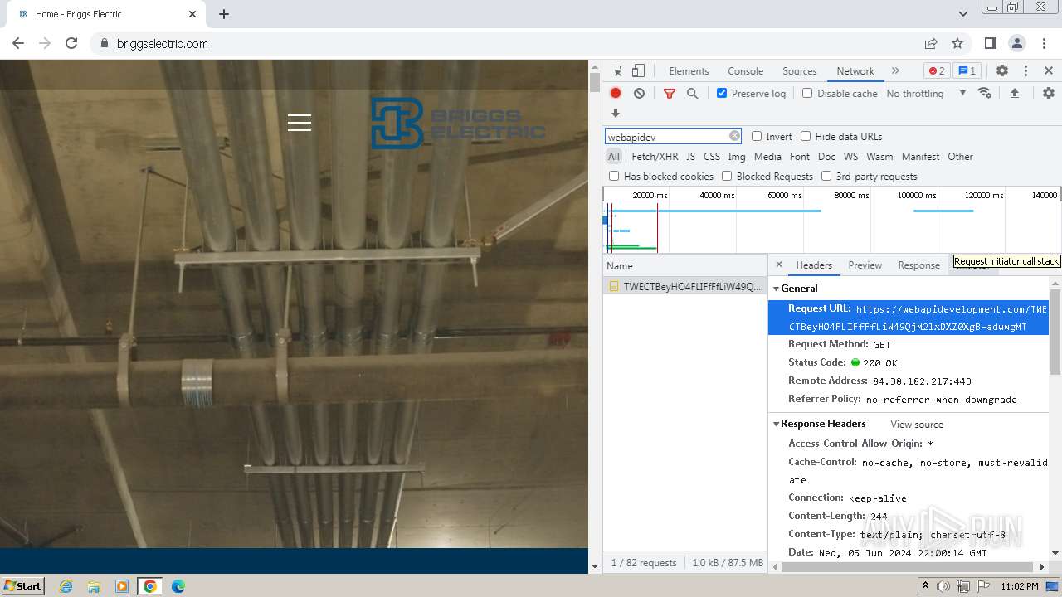This screenshot has height=597, width=1062.
Task: Toggle the network filter funnel icon
Action: coord(670,94)
